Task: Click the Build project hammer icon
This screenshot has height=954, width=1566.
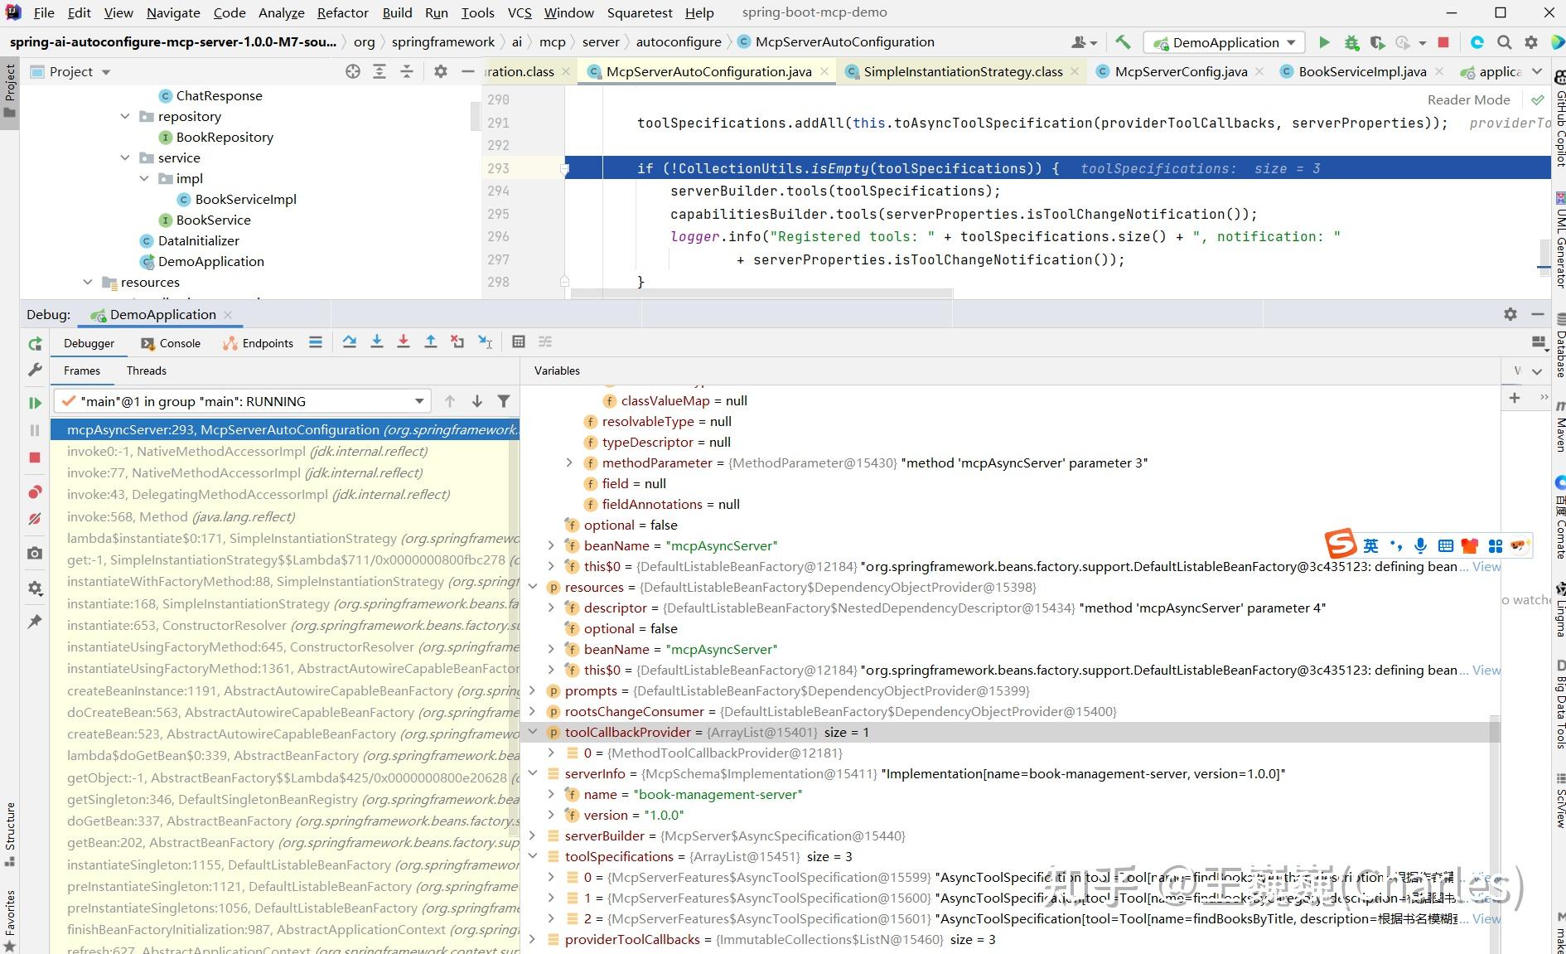Action: click(1123, 42)
